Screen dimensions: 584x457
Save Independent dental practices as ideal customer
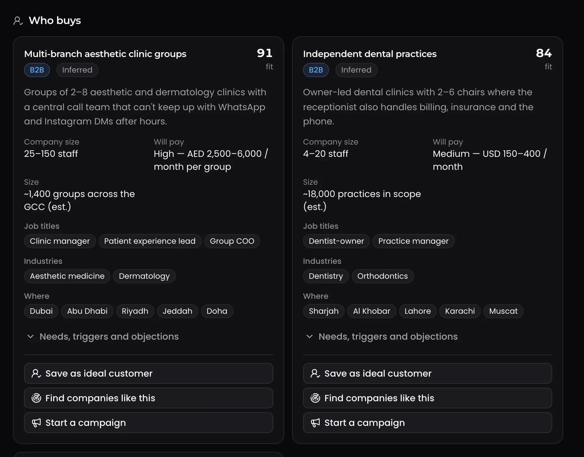pyautogui.click(x=428, y=373)
